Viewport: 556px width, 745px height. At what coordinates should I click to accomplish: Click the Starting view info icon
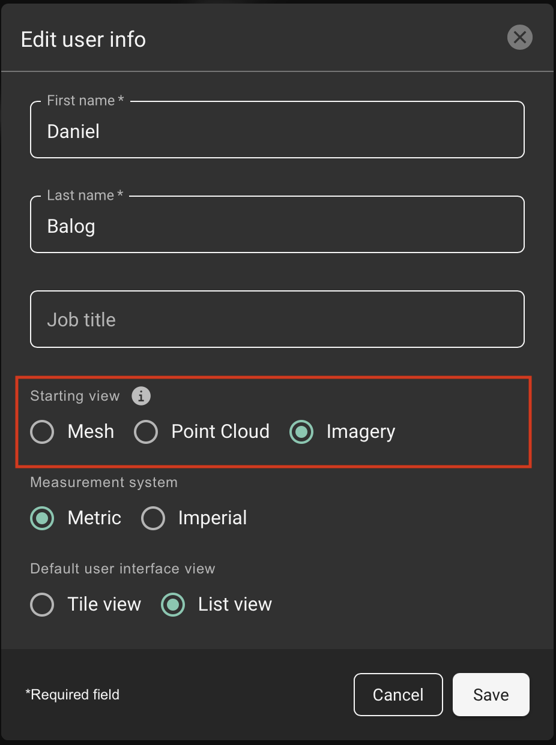[141, 396]
